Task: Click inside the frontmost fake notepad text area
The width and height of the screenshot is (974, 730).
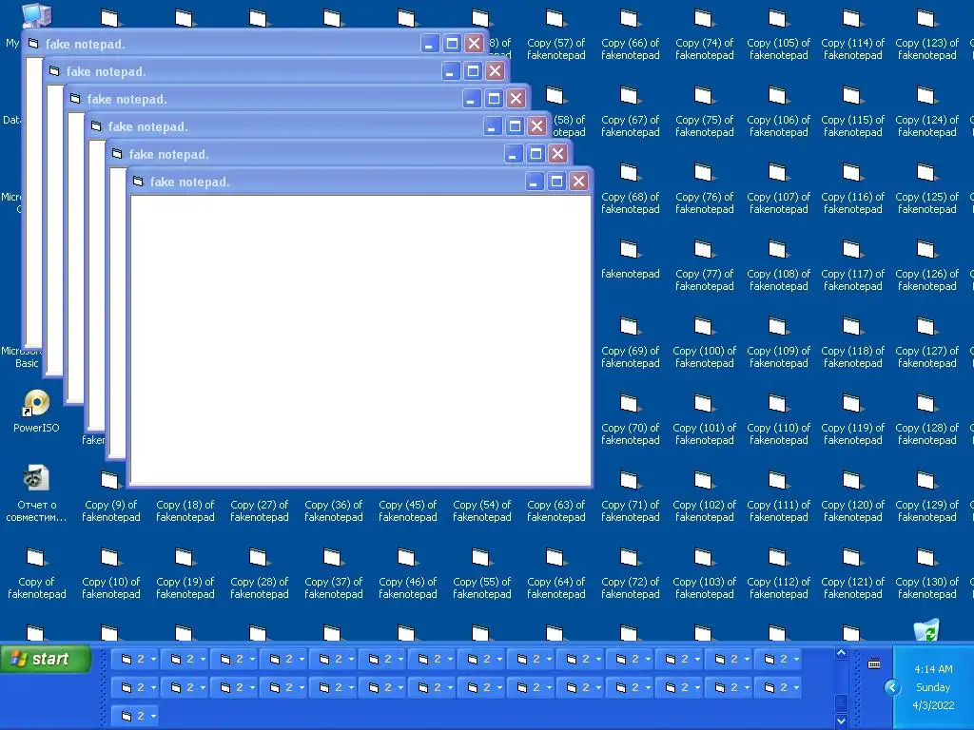Action: (360, 339)
